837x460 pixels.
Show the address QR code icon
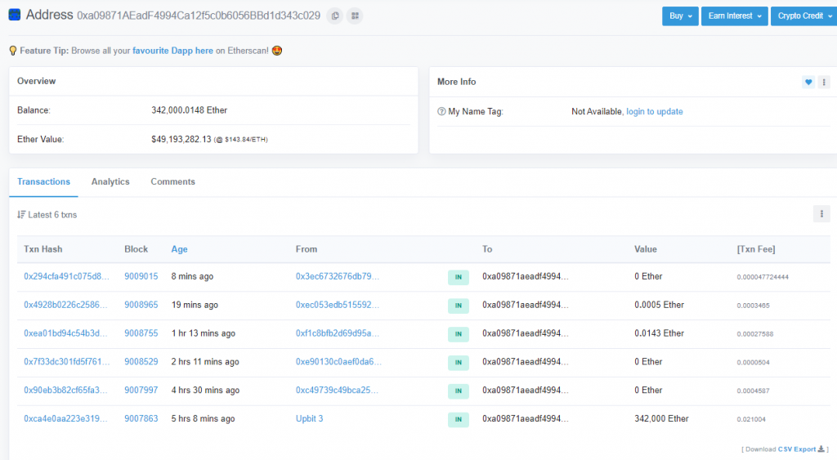coord(354,16)
